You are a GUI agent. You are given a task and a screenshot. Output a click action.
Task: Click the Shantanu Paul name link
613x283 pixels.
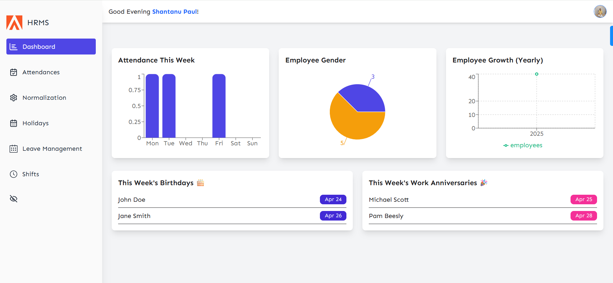point(174,12)
